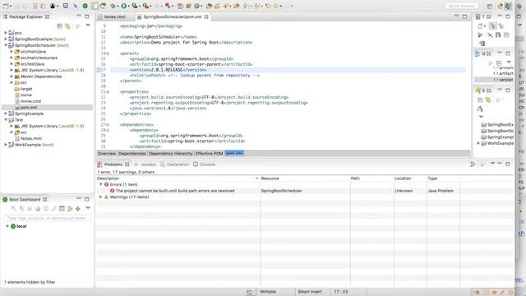Expand the WorkExample project
The image size is (526, 296).
[6, 145]
